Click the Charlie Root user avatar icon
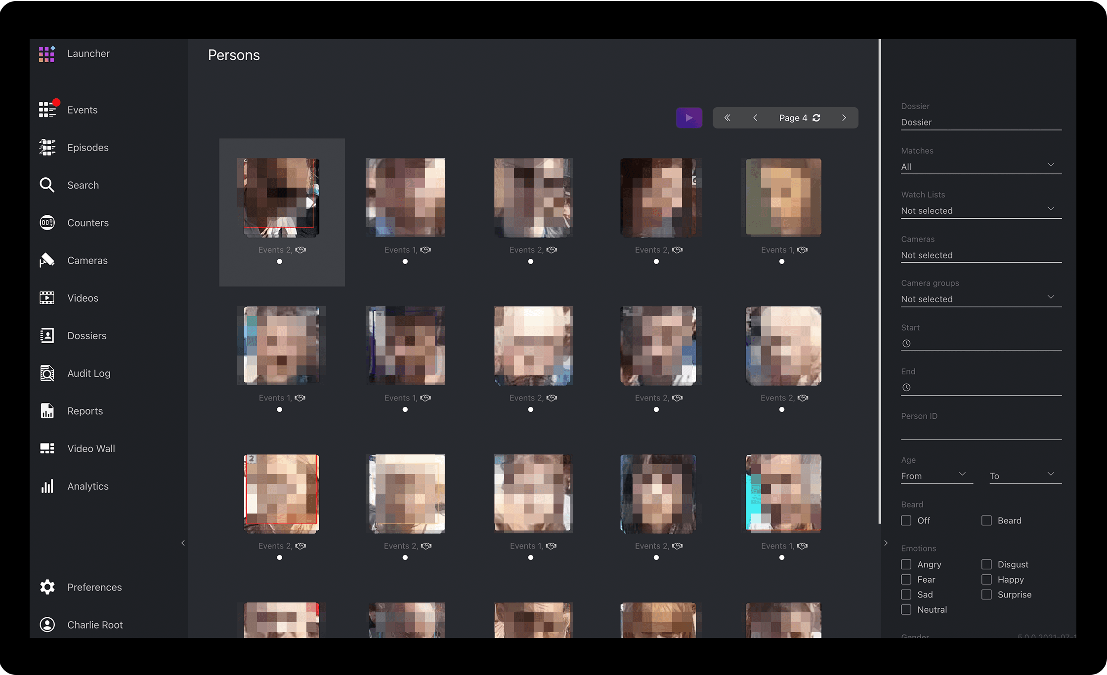Viewport: 1107px width, 675px height. (x=47, y=625)
